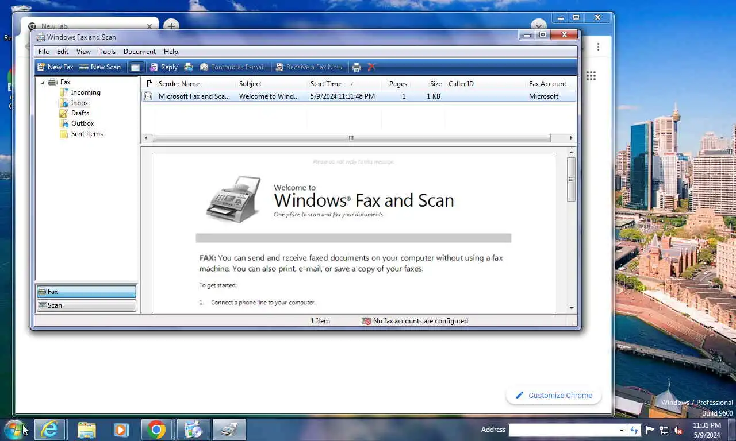Switch to the Scan view button

tap(86, 305)
